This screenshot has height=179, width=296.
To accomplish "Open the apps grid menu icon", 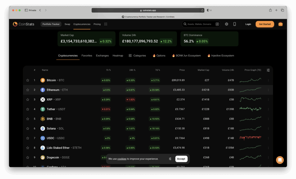I will pos(106,24).
